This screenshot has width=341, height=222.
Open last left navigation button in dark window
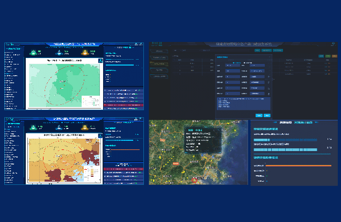pyautogui.click(x=159, y=76)
